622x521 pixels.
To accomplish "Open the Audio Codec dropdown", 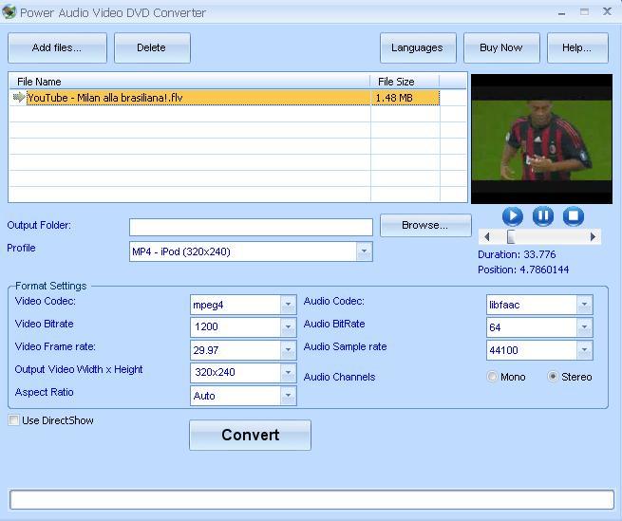I will click(584, 305).
